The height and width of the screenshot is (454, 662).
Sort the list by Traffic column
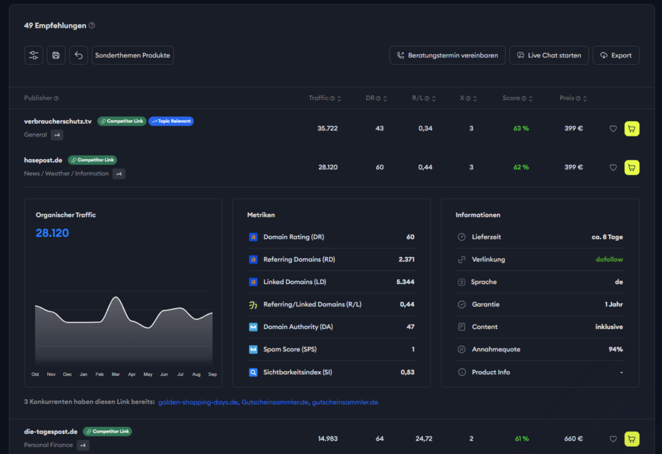click(339, 98)
